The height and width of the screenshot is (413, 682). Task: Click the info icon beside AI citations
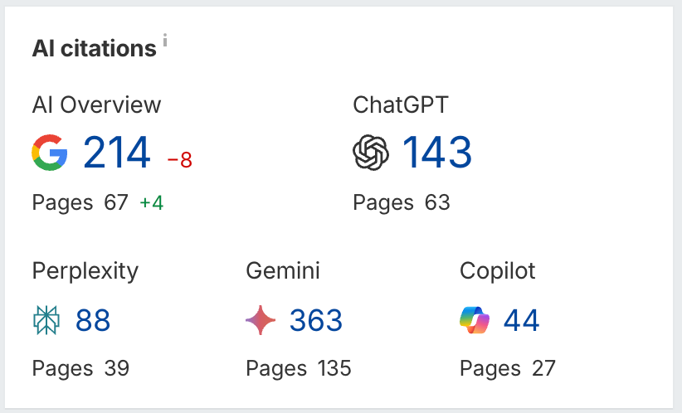tap(165, 40)
